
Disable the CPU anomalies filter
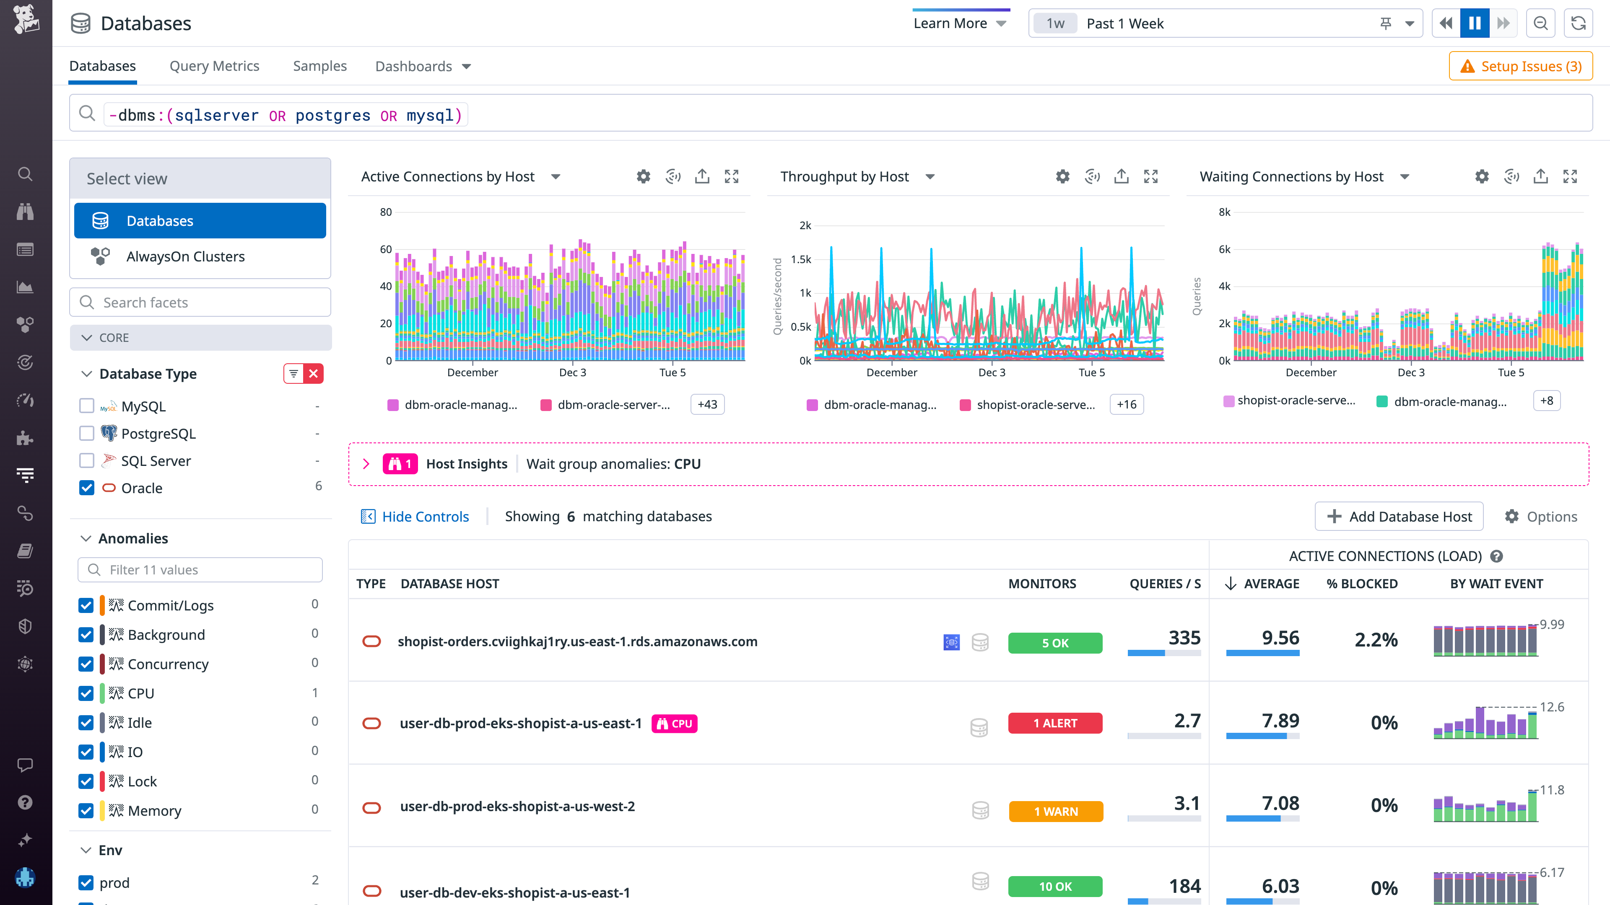[86, 693]
